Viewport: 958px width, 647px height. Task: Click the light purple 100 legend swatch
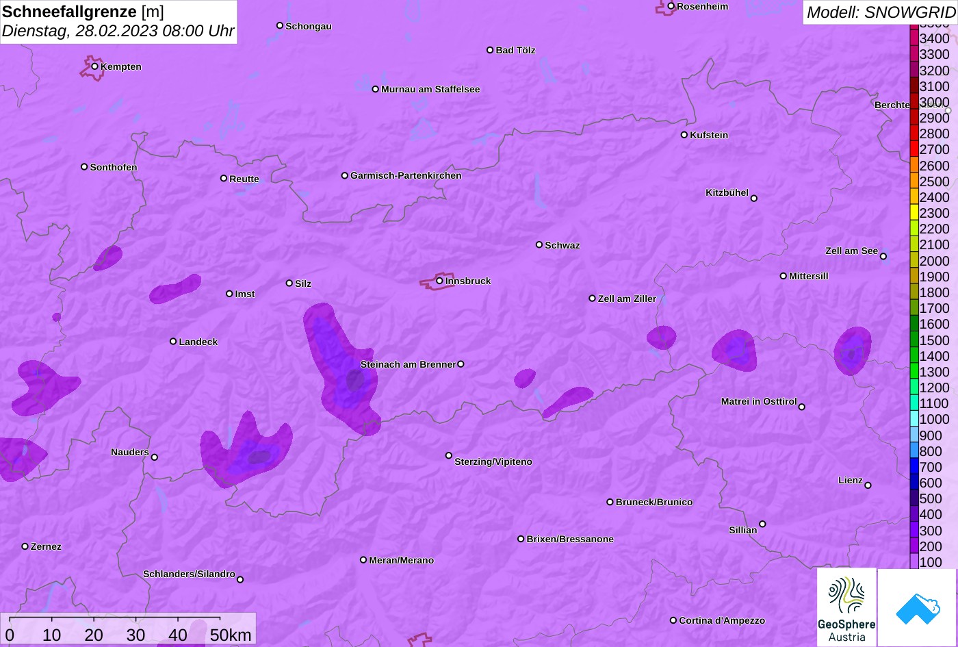(x=914, y=562)
